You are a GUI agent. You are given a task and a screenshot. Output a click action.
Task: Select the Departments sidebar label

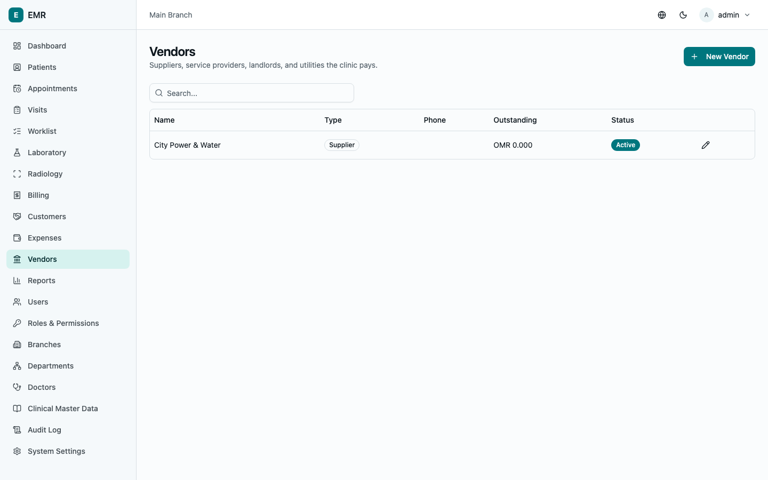coord(51,366)
